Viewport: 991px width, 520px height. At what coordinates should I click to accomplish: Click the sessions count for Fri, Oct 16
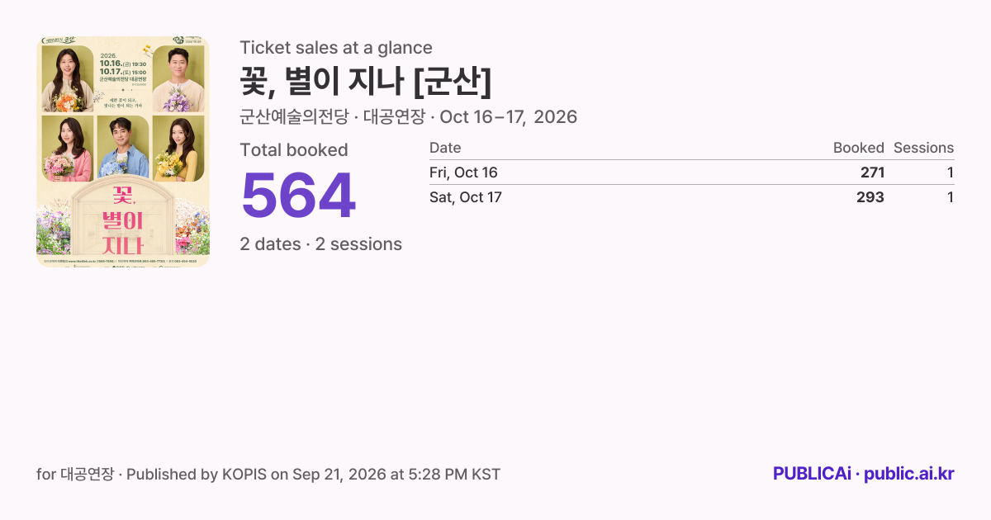click(950, 173)
